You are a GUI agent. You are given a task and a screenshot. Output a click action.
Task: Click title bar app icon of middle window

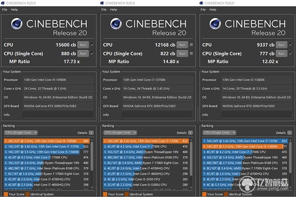(102, 3)
